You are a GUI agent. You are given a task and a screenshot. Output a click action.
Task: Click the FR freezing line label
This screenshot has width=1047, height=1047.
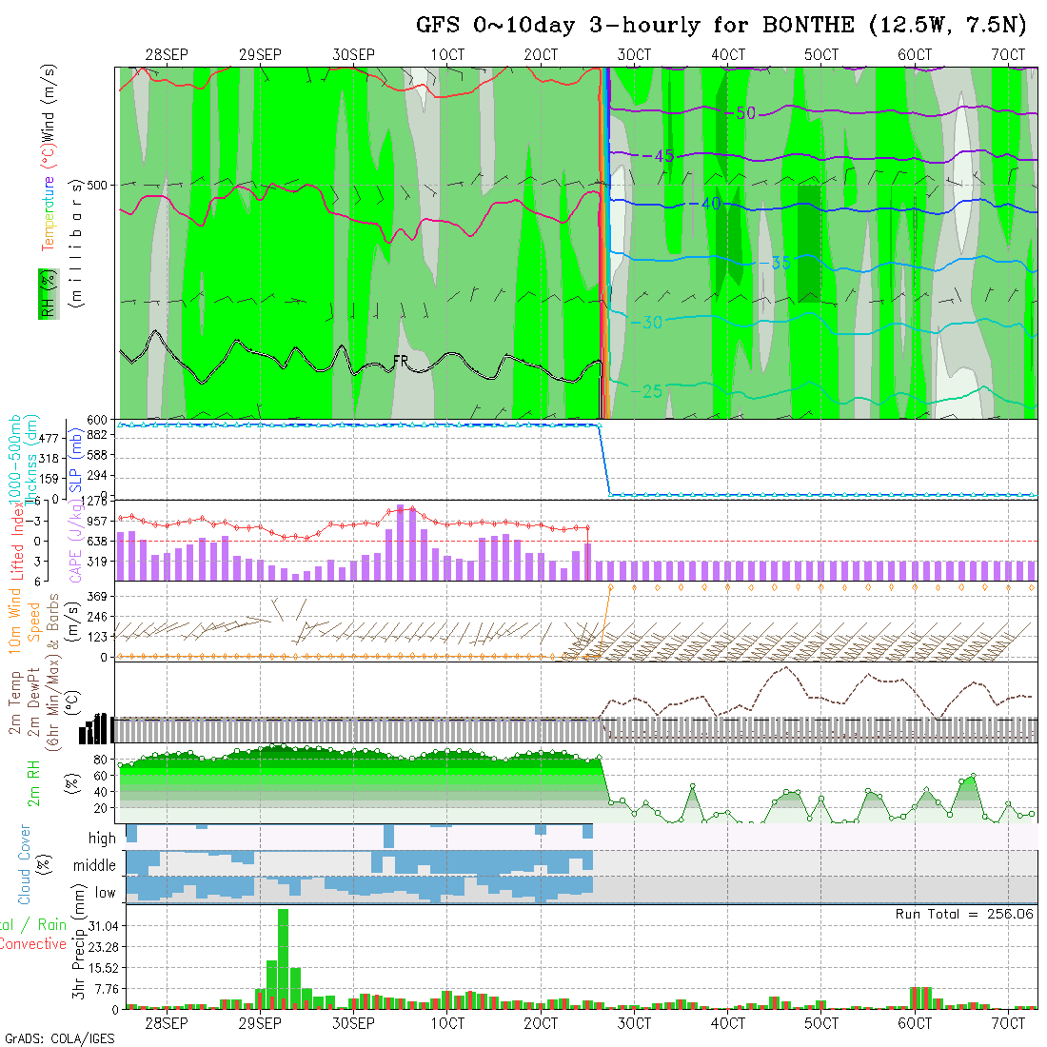402,362
